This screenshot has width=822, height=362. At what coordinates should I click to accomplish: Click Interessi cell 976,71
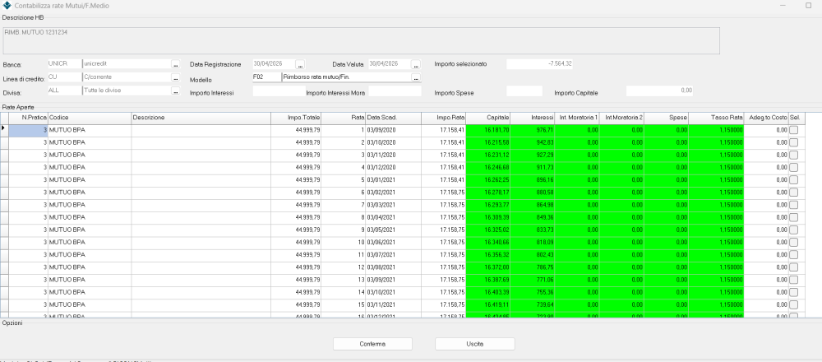tap(533, 130)
